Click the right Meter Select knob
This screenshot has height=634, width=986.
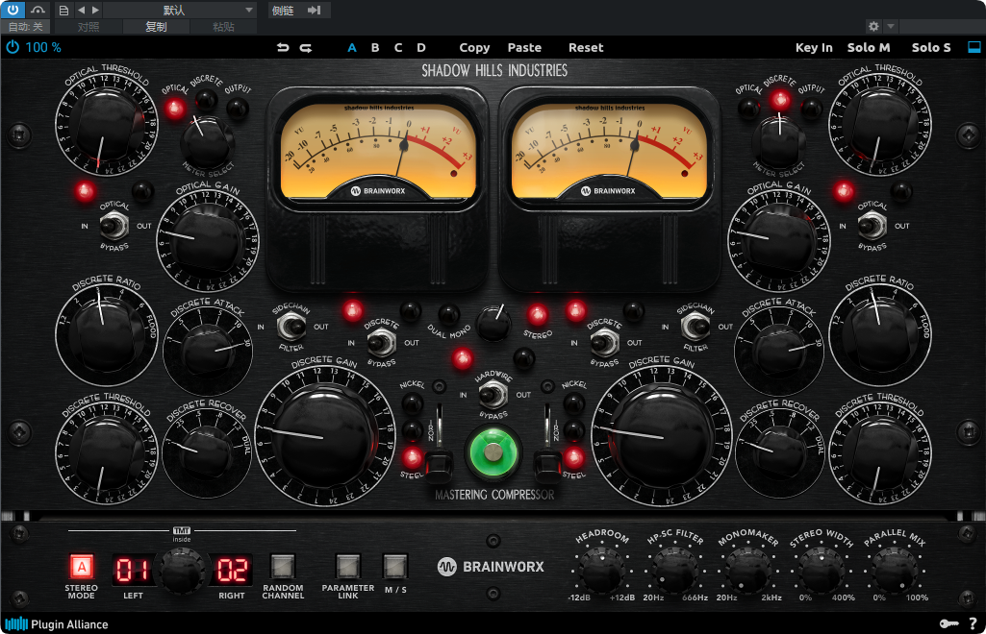pos(779,140)
